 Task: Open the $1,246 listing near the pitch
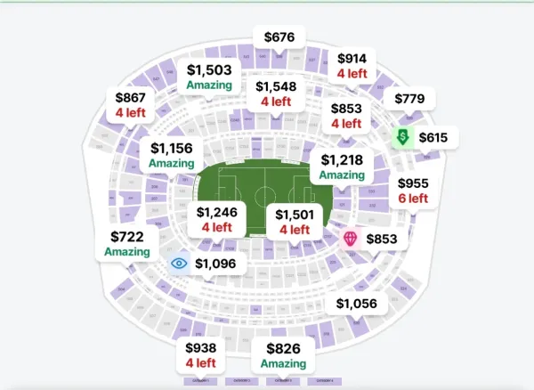(x=217, y=219)
